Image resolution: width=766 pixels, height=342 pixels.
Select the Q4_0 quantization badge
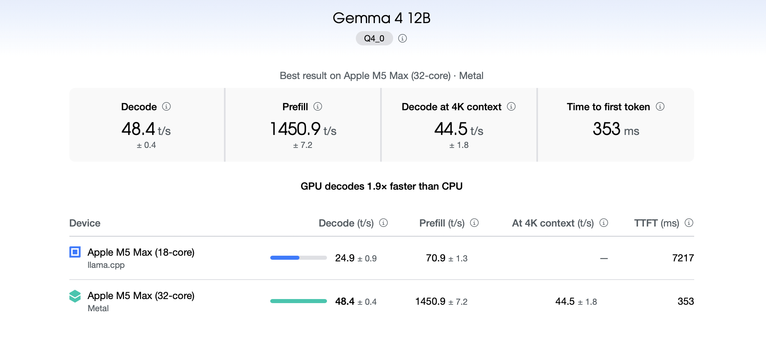374,38
